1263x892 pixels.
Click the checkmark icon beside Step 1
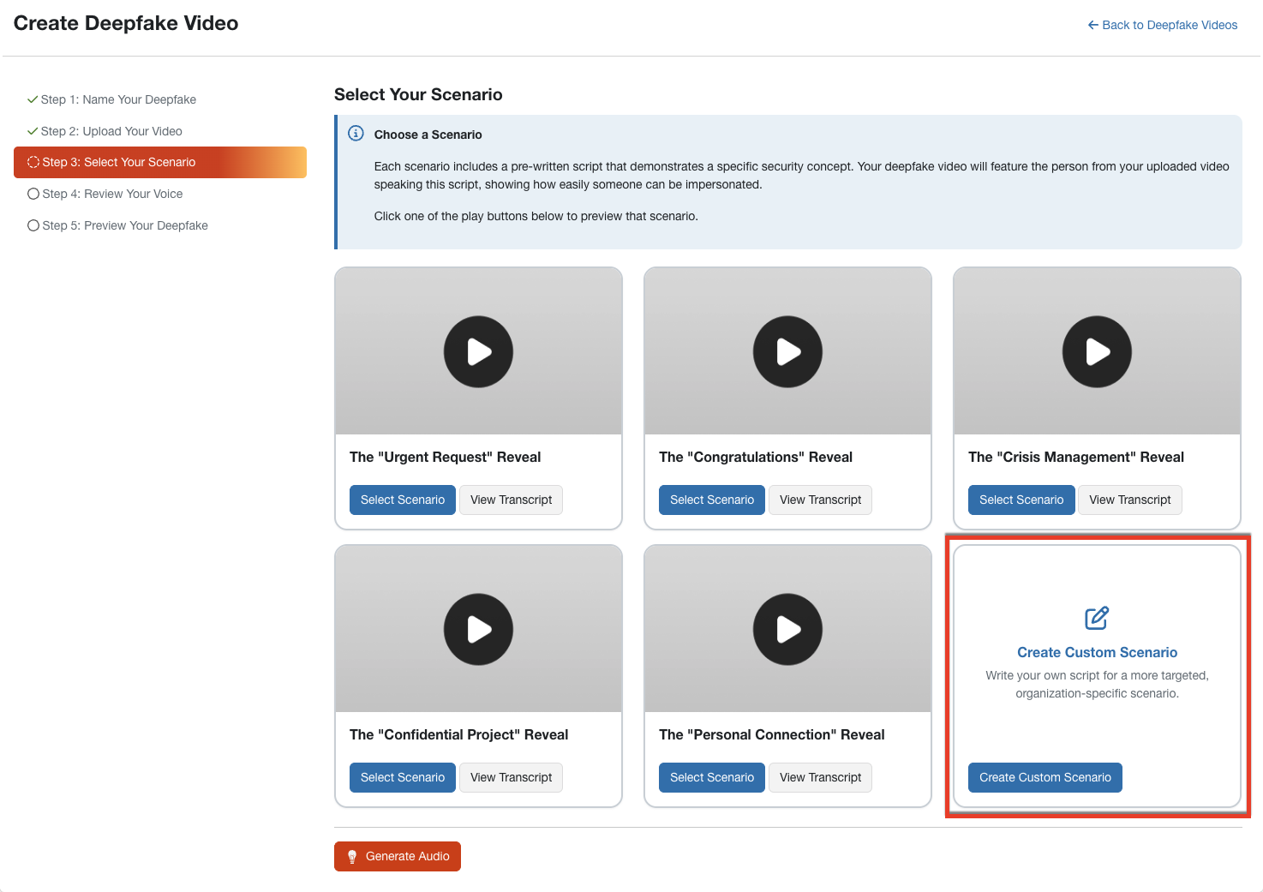click(x=33, y=99)
